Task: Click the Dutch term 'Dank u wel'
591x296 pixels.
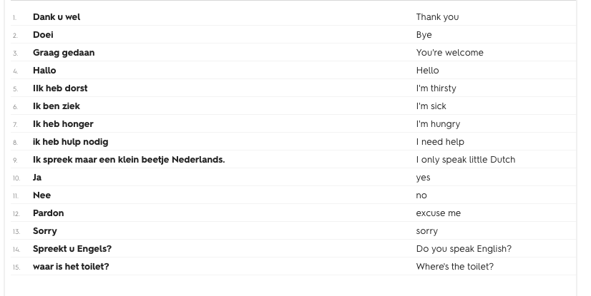Action: [57, 16]
